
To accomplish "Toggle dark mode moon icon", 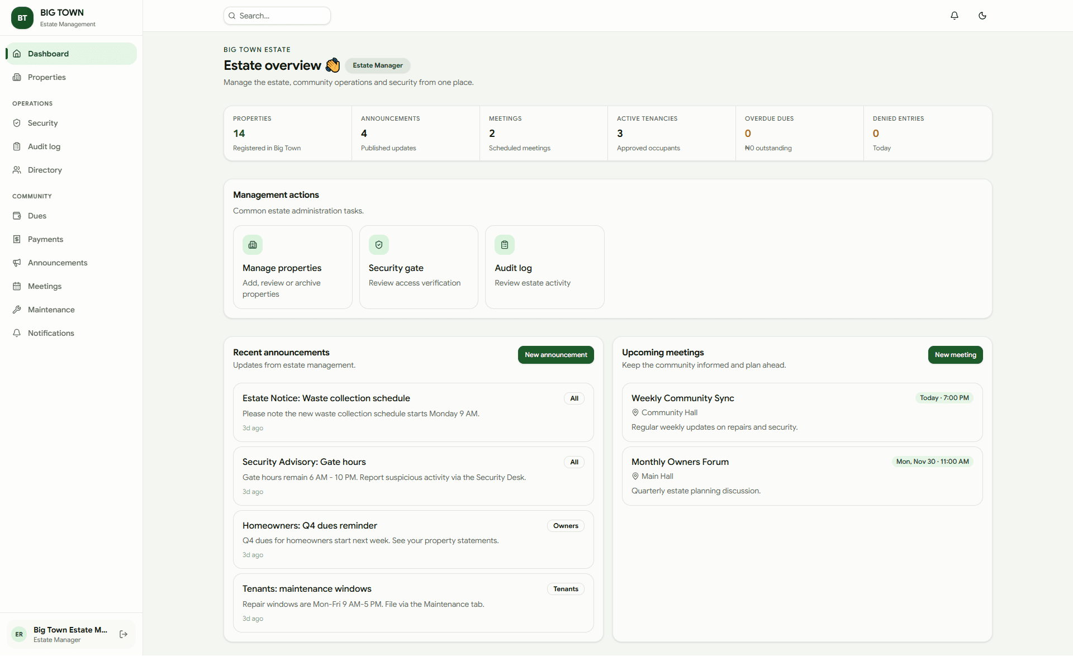I will point(982,16).
